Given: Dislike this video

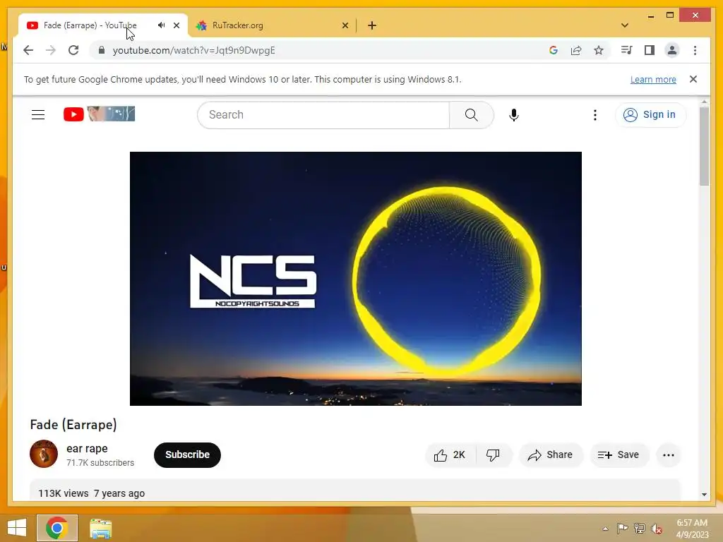Looking at the screenshot, I should pos(493,455).
